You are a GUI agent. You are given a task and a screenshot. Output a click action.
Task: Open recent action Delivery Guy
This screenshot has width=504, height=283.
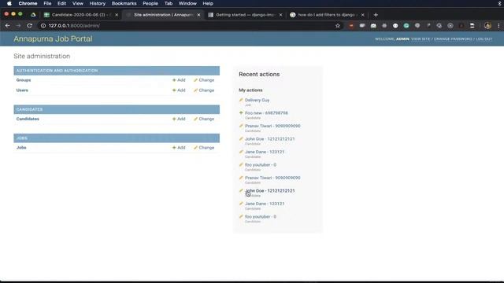[257, 100]
